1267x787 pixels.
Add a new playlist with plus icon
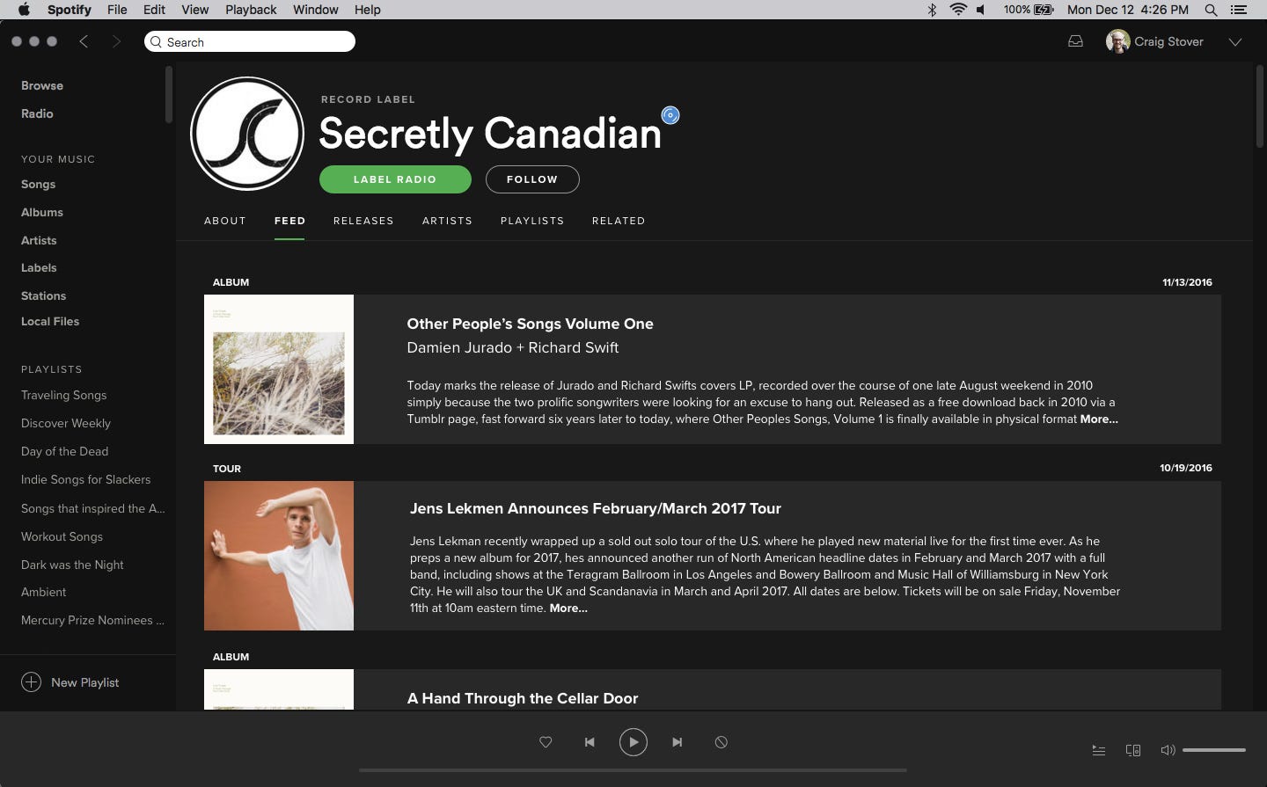click(x=31, y=682)
